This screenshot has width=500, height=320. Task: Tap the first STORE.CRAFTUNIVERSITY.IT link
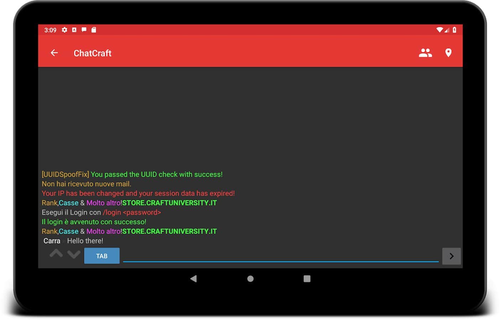tap(169, 203)
